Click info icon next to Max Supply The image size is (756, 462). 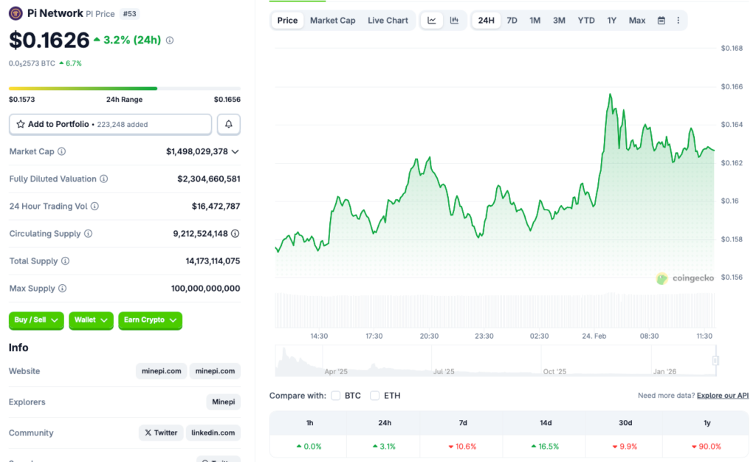62,289
